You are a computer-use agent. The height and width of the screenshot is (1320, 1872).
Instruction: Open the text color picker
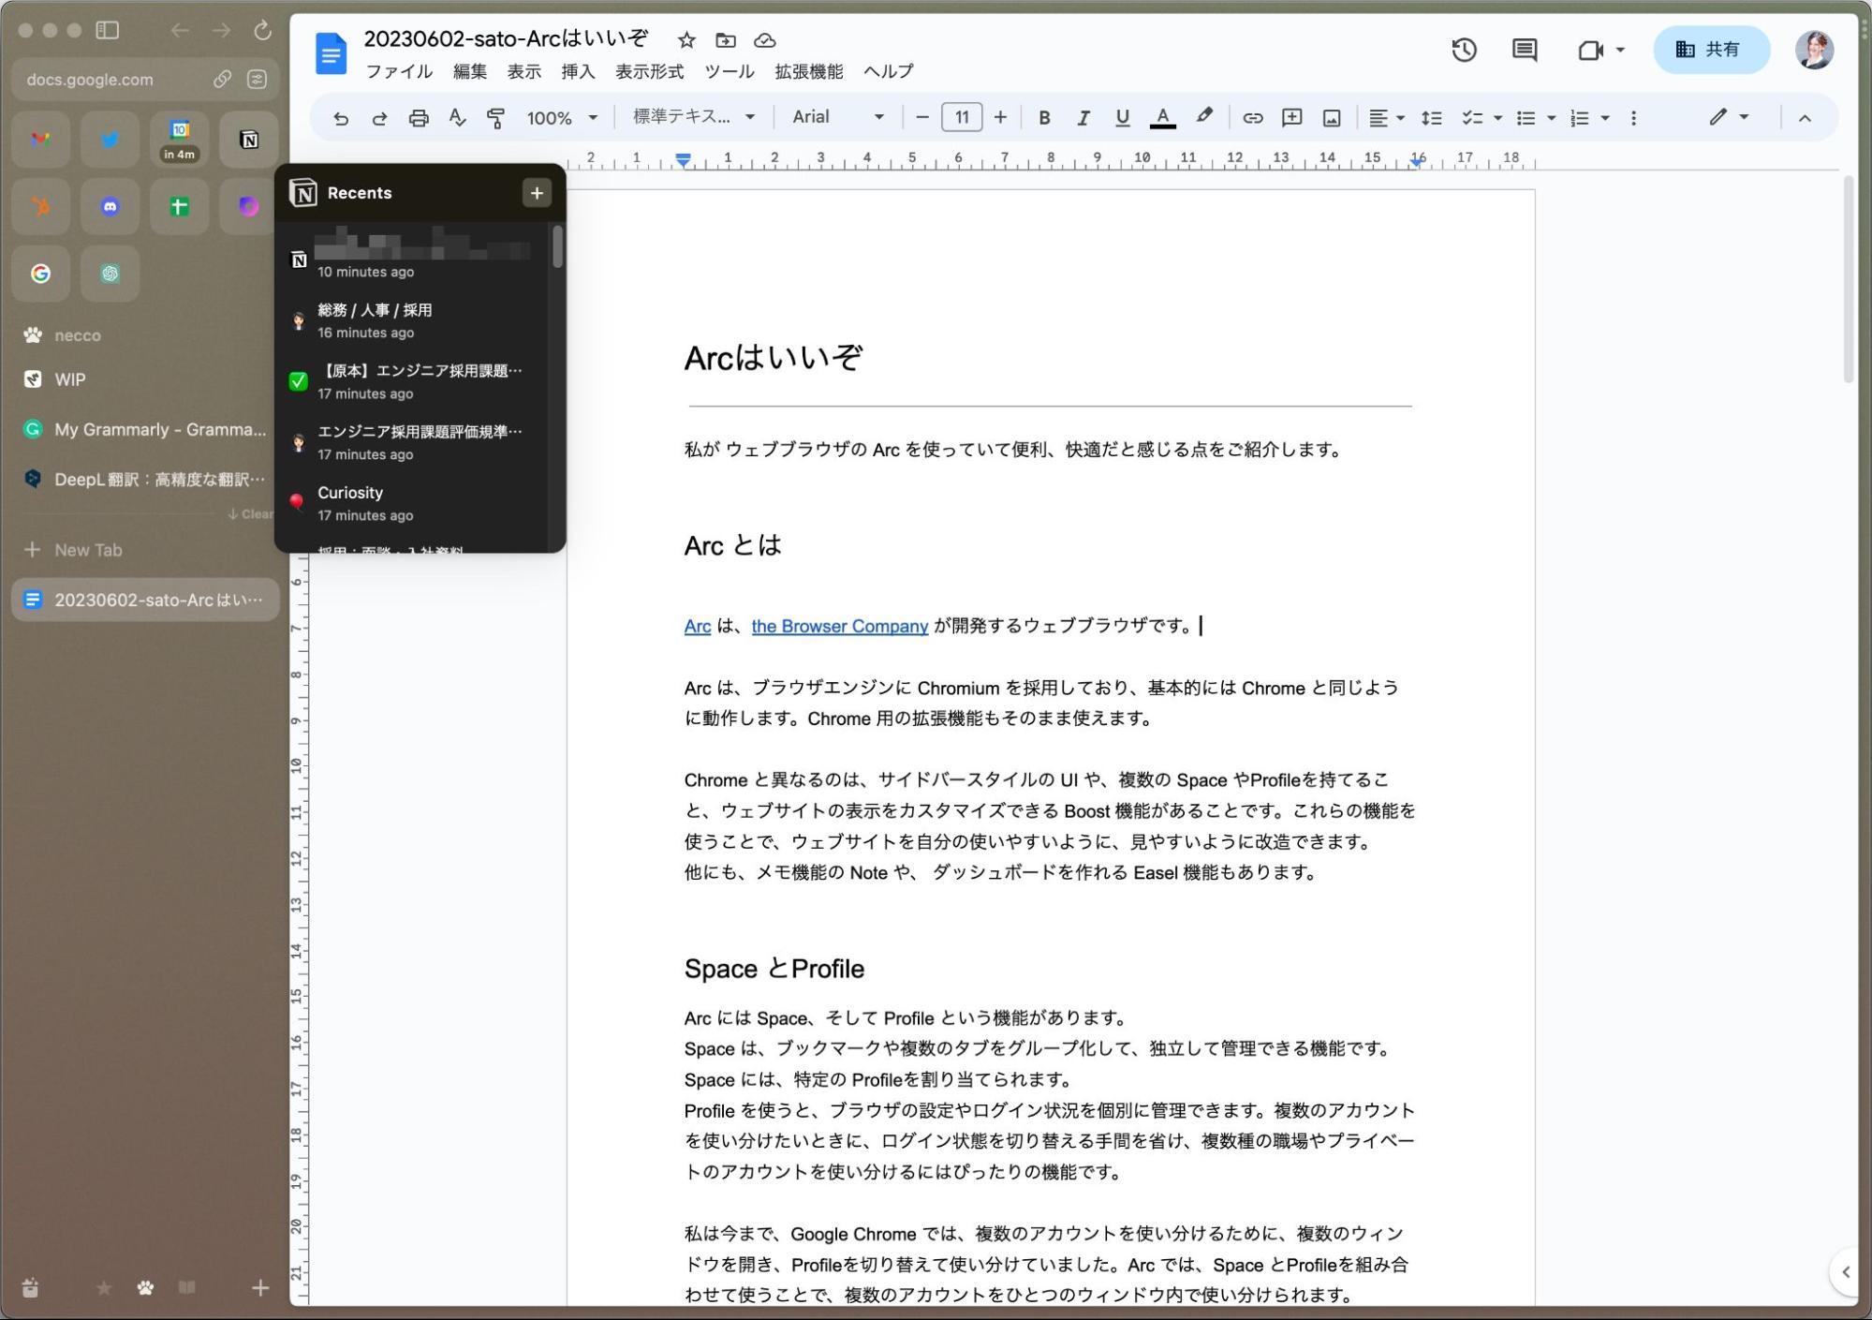pos(1162,118)
